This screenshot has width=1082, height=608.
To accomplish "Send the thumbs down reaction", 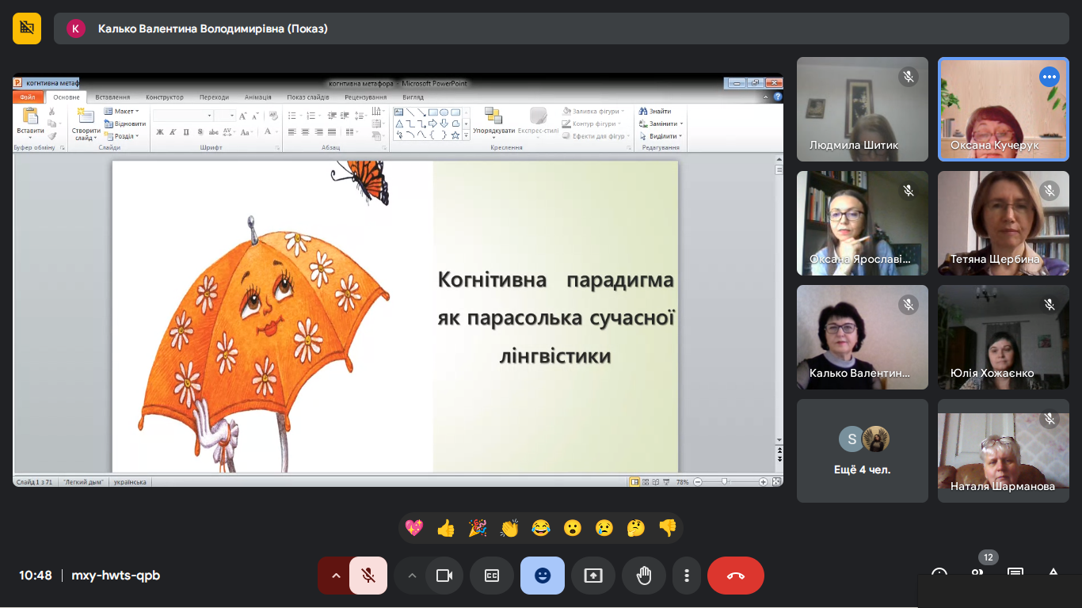I will [x=668, y=528].
